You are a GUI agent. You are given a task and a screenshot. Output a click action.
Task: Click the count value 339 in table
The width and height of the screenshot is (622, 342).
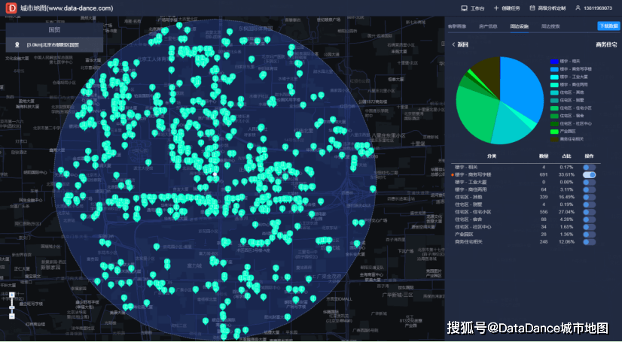(x=544, y=197)
